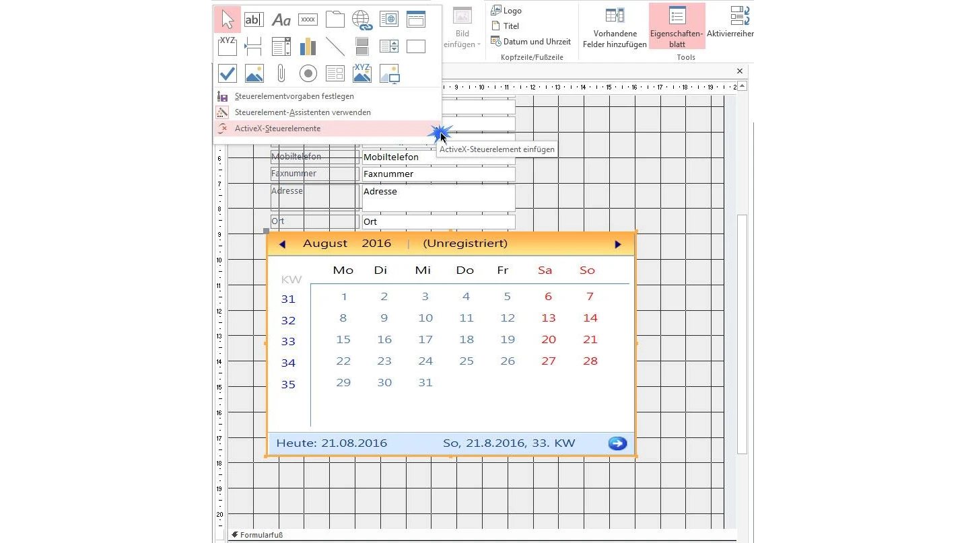Choose the Option Button control (radio dot)

tap(308, 73)
